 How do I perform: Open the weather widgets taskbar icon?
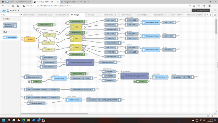click(x=19, y=120)
